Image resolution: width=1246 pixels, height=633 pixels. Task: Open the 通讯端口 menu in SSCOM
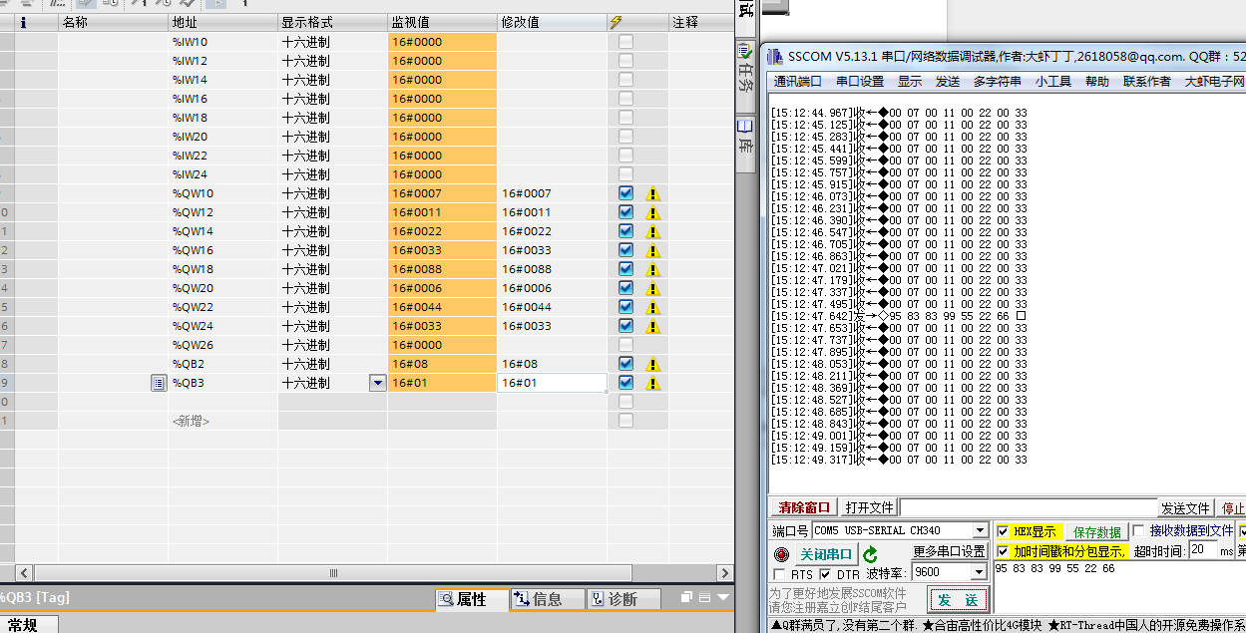798,82
